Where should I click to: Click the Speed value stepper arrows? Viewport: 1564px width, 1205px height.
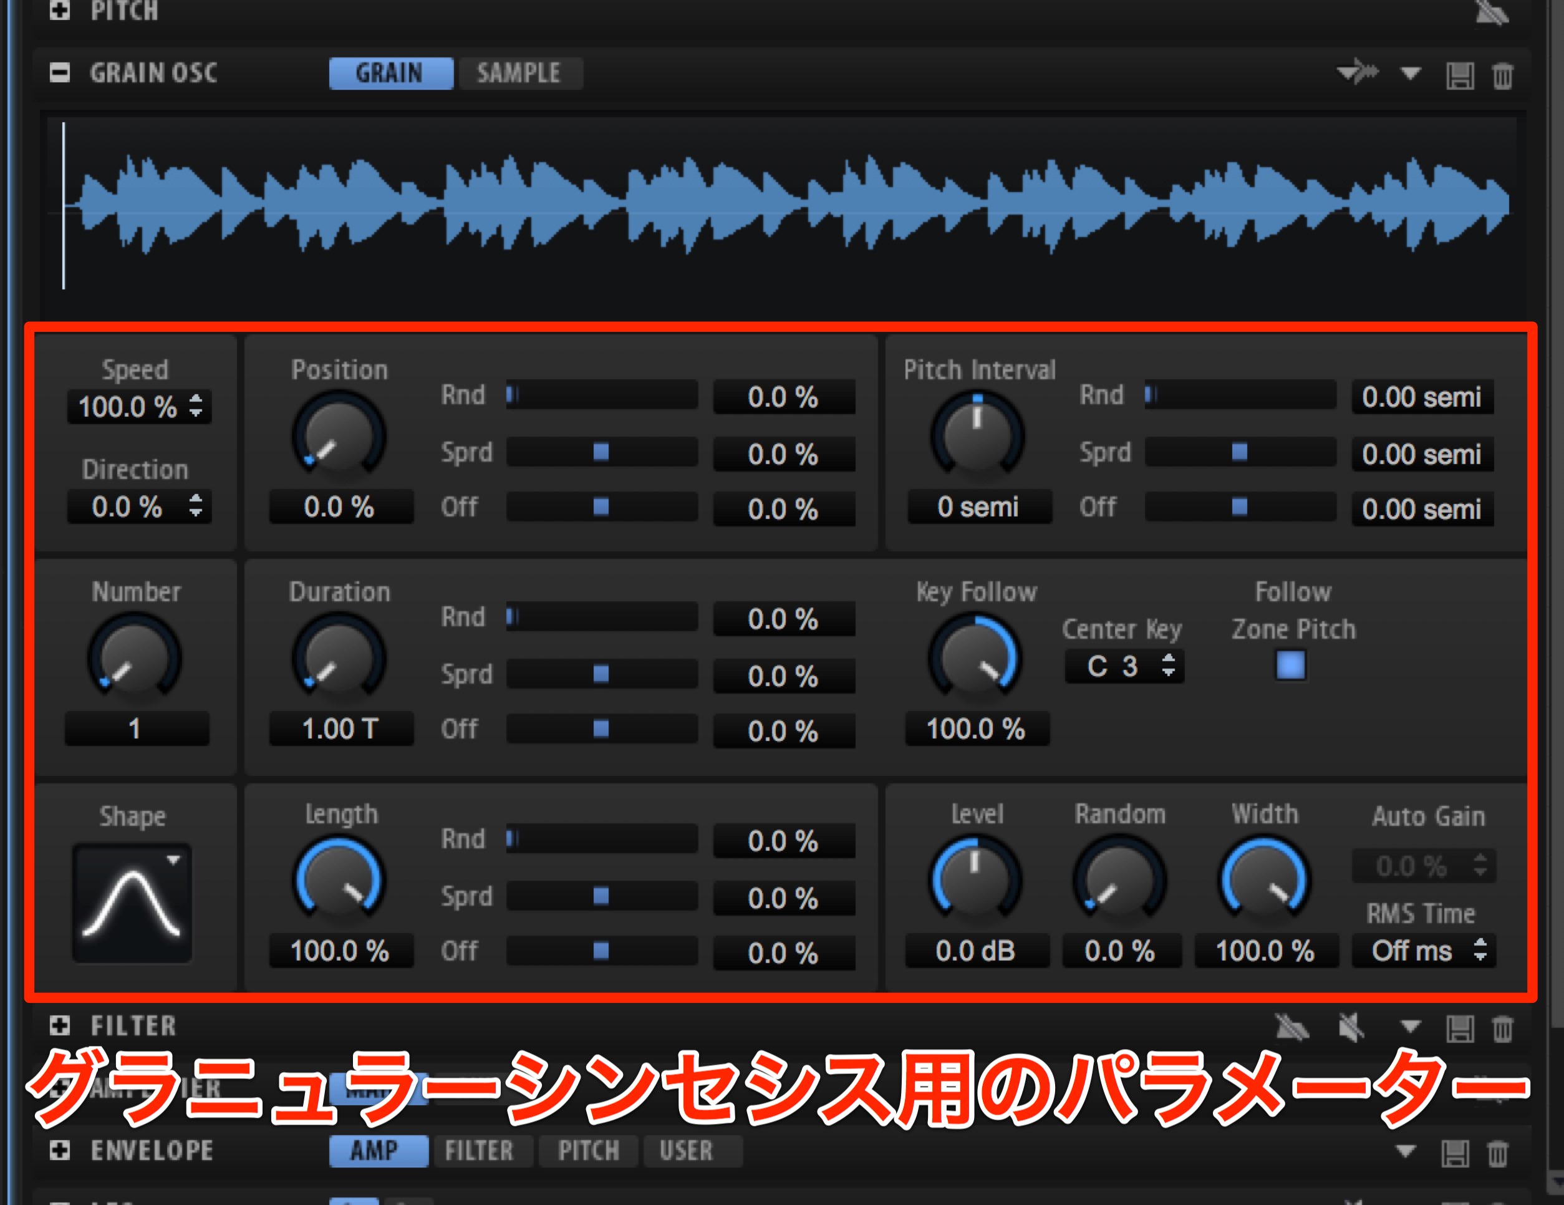pos(196,405)
